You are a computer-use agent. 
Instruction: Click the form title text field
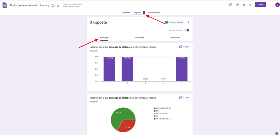point(29,5)
